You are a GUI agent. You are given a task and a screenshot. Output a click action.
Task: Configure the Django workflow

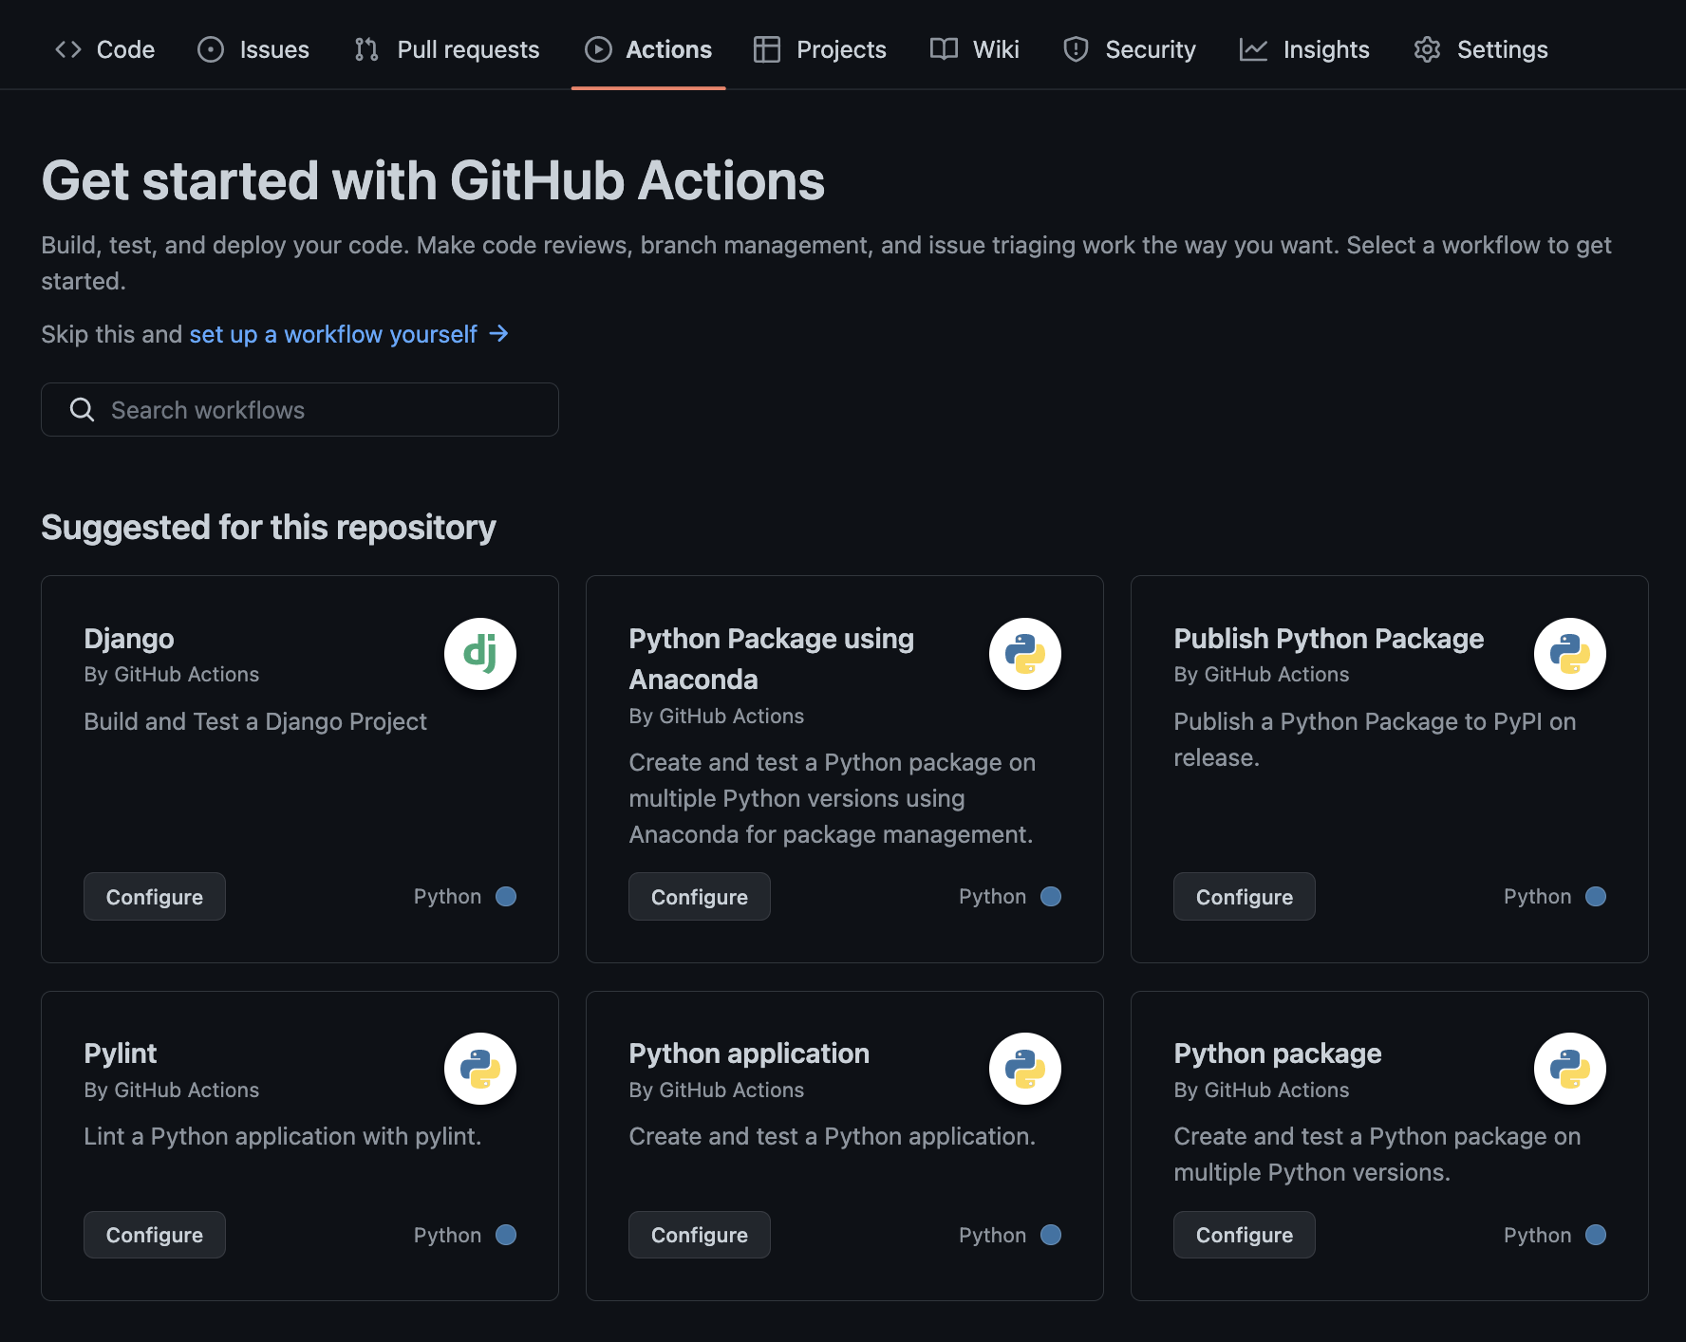pyautogui.click(x=155, y=897)
